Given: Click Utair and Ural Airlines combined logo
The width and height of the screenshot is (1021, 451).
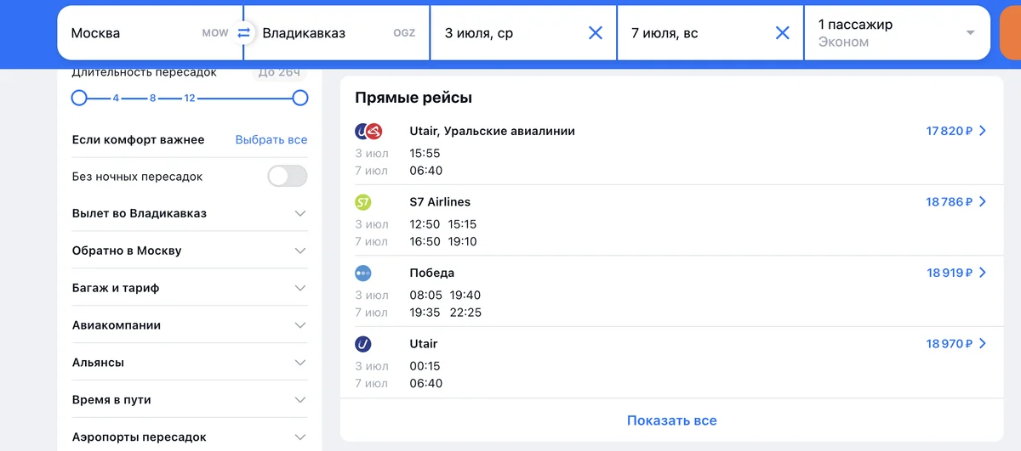Looking at the screenshot, I should coord(368,132).
